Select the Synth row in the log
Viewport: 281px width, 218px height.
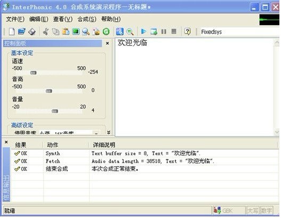coord(144,154)
